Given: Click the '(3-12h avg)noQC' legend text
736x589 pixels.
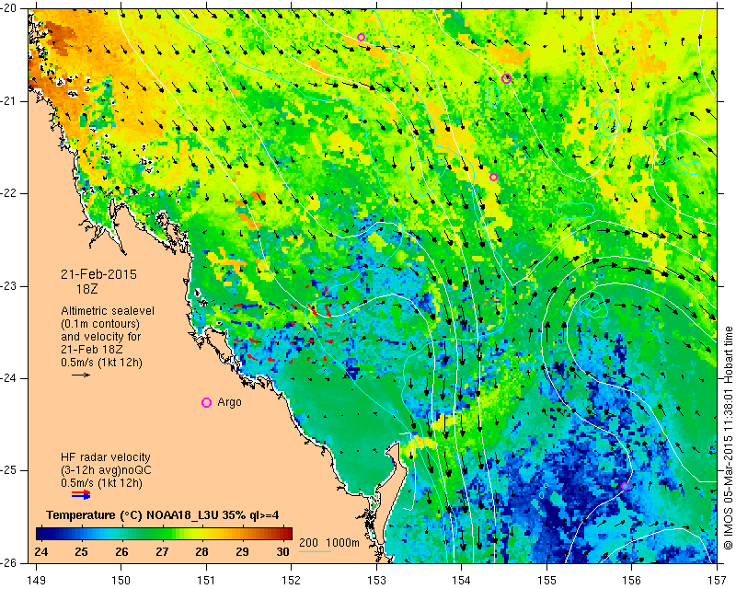Looking at the screenshot, I should [x=106, y=469].
